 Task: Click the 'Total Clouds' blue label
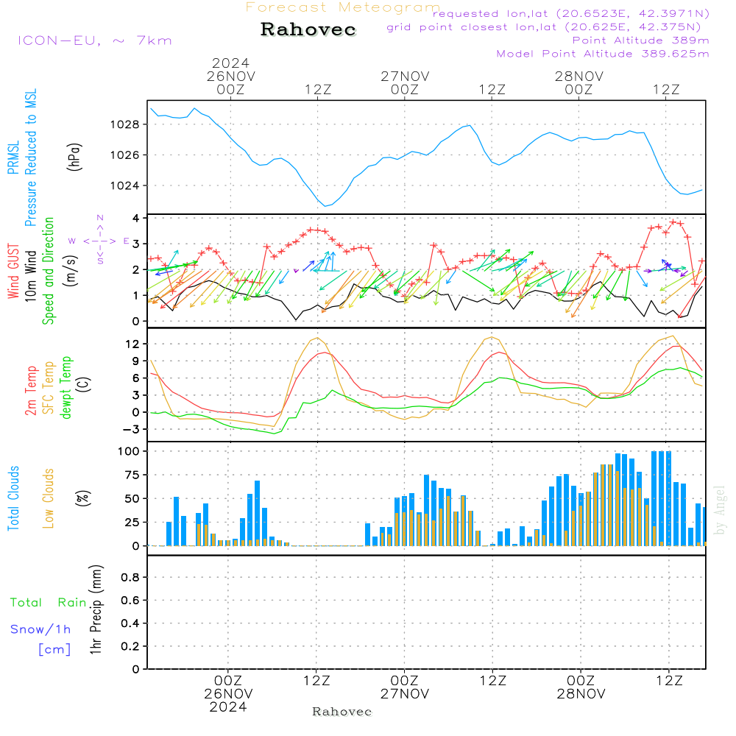pos(13,498)
